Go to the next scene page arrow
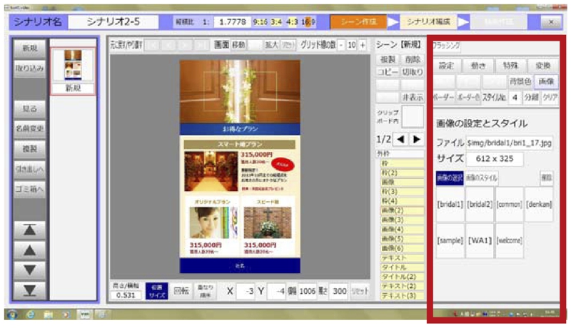The width and height of the screenshot is (571, 328). point(417,139)
